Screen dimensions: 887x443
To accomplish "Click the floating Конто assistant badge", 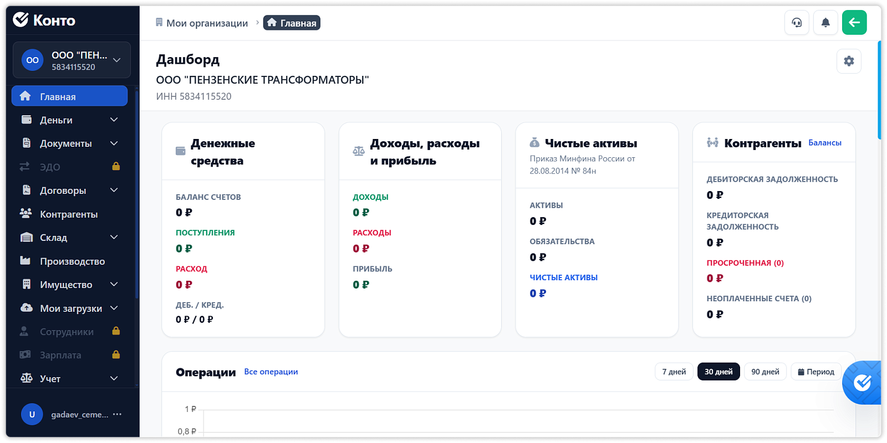I will [x=863, y=382].
